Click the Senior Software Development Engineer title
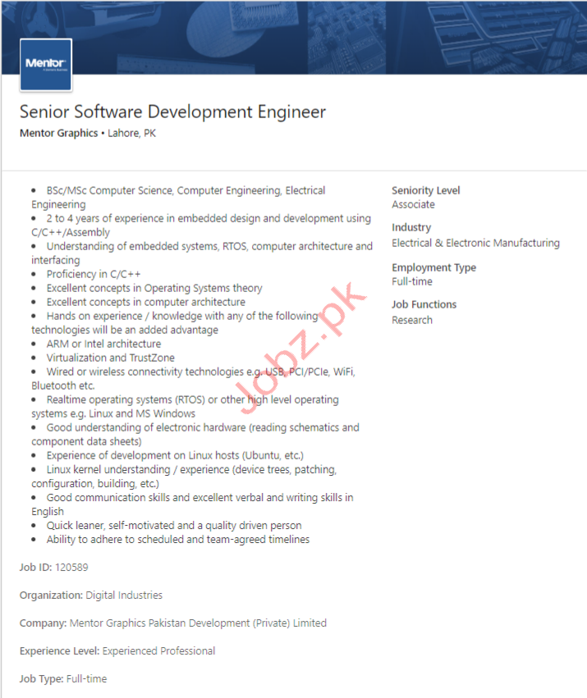The width and height of the screenshot is (587, 698). (172, 112)
